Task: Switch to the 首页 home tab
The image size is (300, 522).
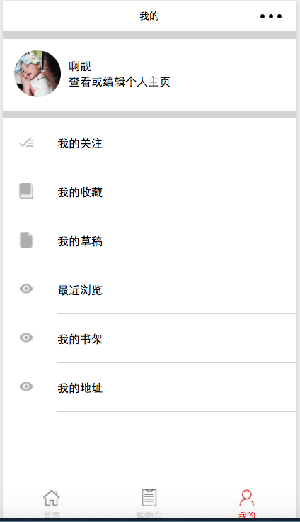Action: [x=52, y=504]
